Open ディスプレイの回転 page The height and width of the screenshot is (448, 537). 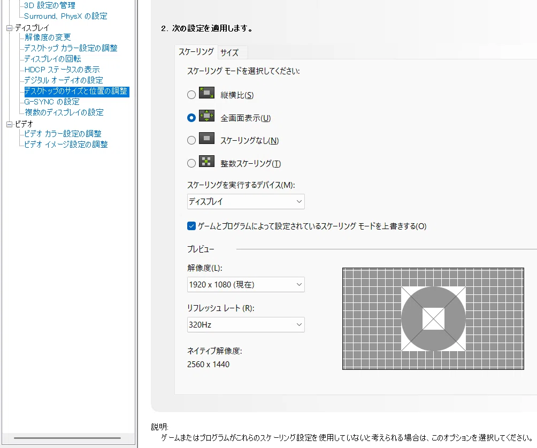(x=52, y=59)
